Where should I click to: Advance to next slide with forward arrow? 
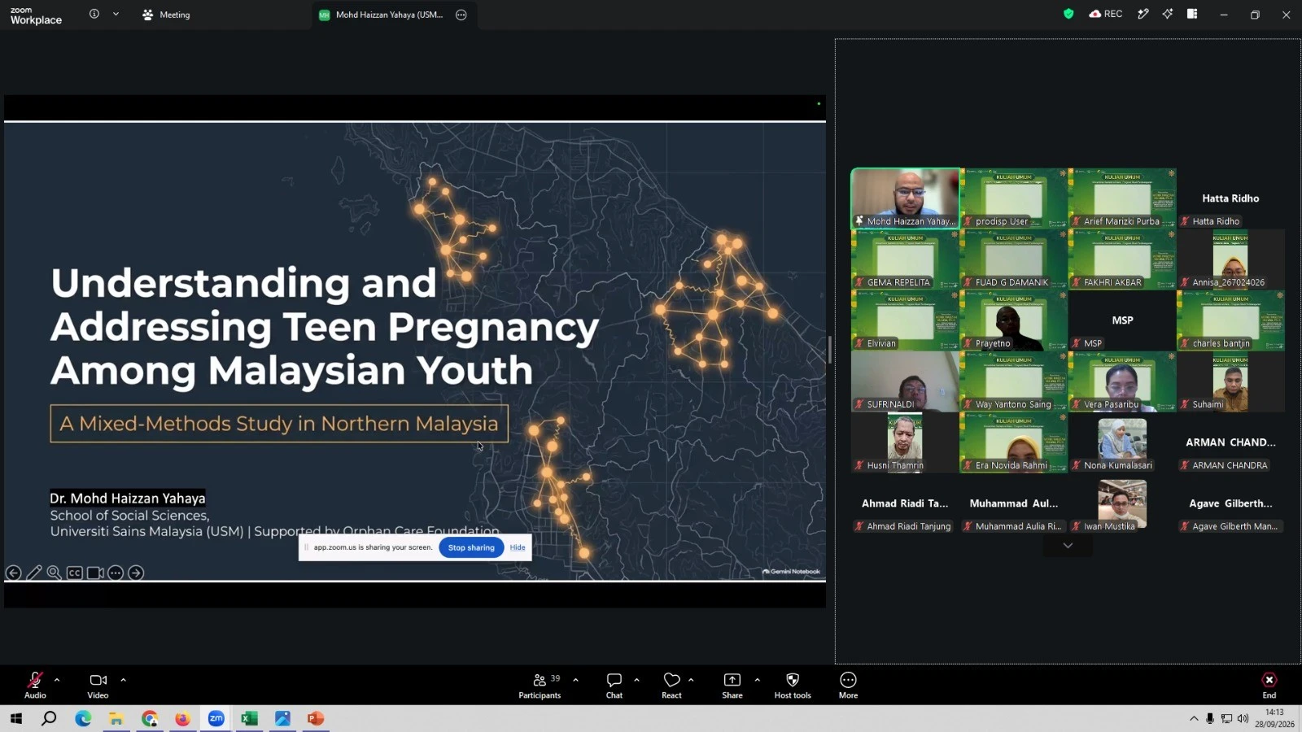pyautogui.click(x=136, y=573)
